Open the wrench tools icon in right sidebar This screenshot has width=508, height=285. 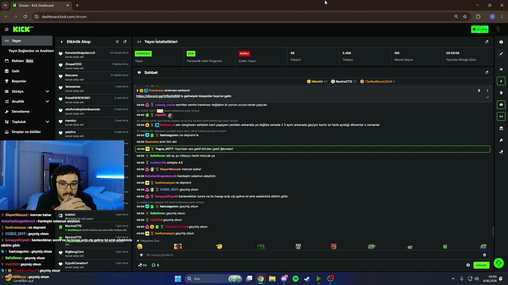(501, 140)
